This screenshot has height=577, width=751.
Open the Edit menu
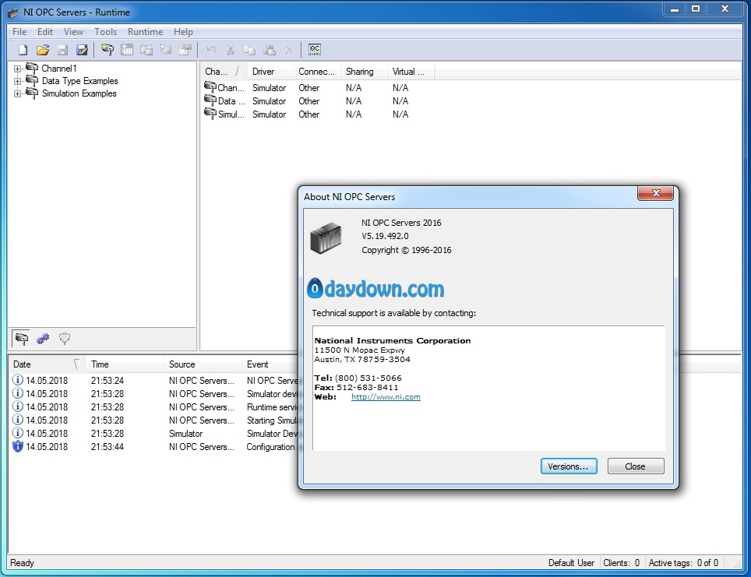[x=45, y=32]
